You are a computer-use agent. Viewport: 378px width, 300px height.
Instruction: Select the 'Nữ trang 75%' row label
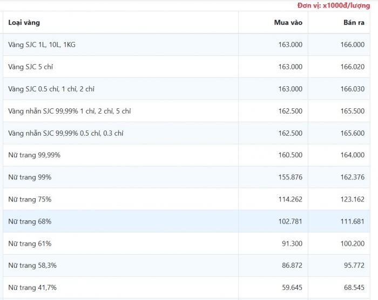[30, 199]
